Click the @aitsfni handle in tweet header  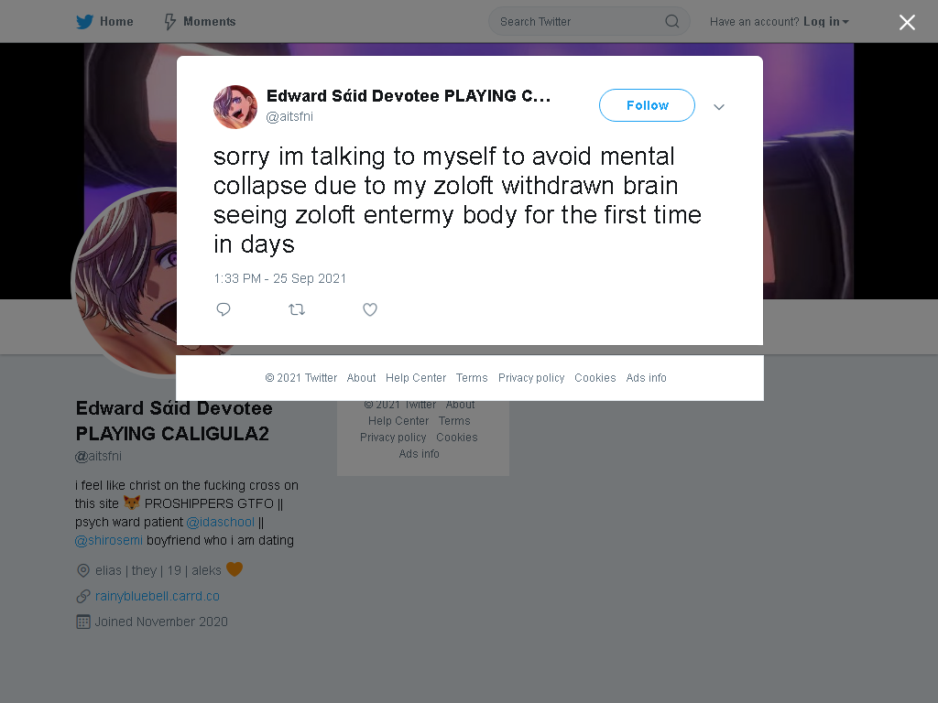[x=289, y=116]
